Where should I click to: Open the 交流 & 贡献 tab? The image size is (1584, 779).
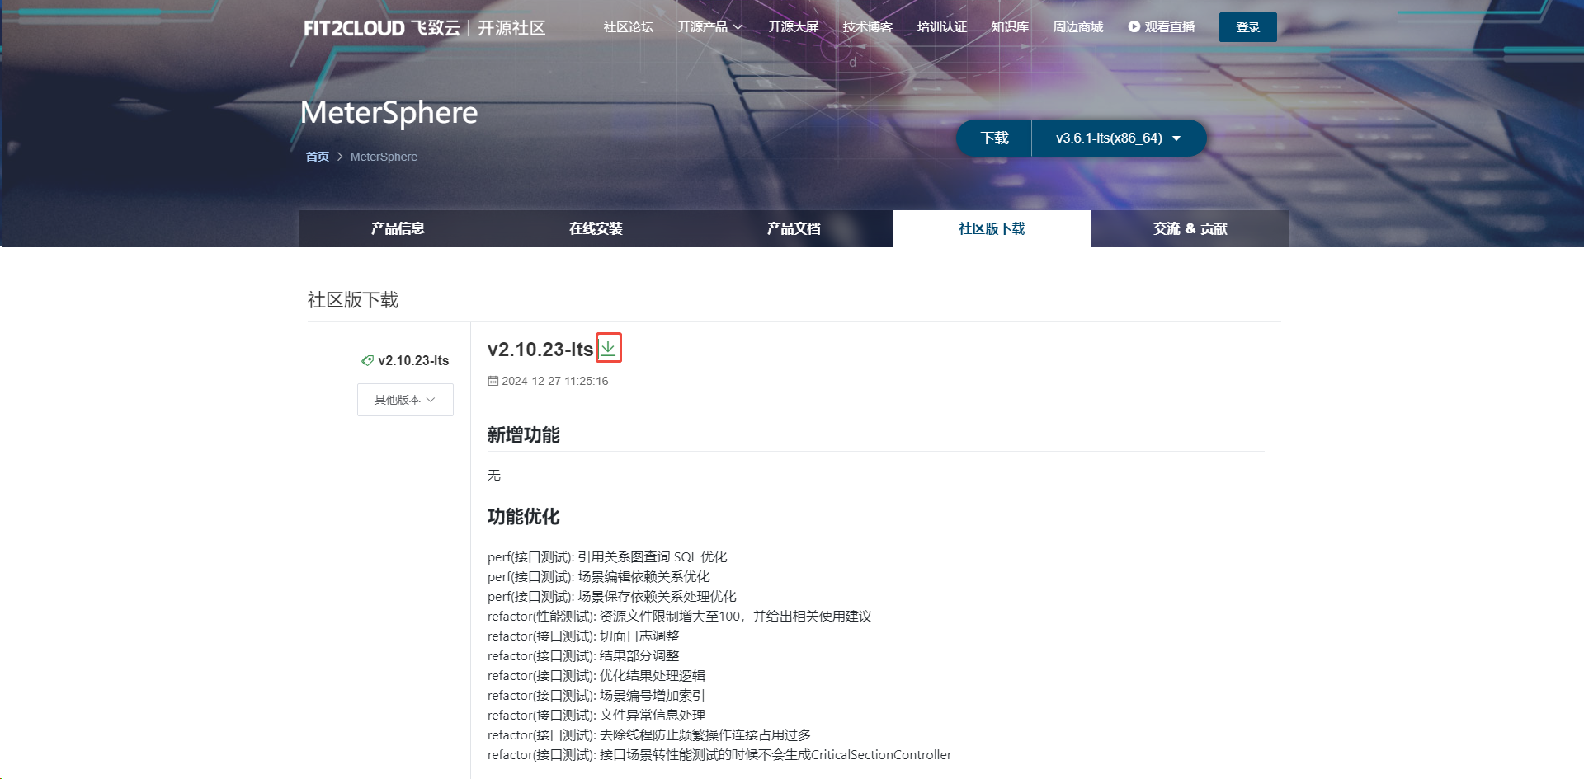click(x=1190, y=228)
